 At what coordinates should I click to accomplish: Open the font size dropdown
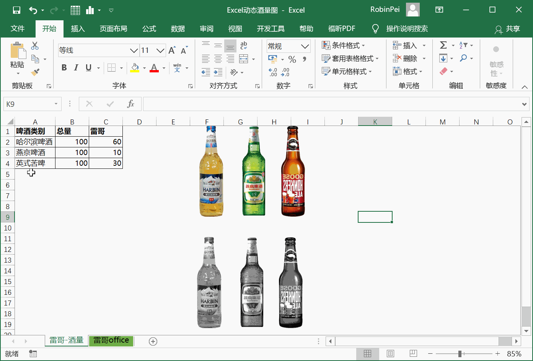pos(161,50)
